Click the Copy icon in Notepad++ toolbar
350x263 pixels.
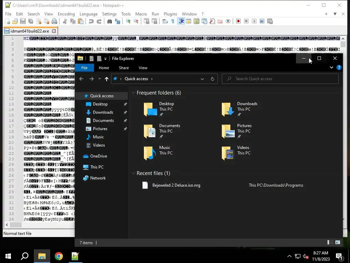tap(73, 21)
